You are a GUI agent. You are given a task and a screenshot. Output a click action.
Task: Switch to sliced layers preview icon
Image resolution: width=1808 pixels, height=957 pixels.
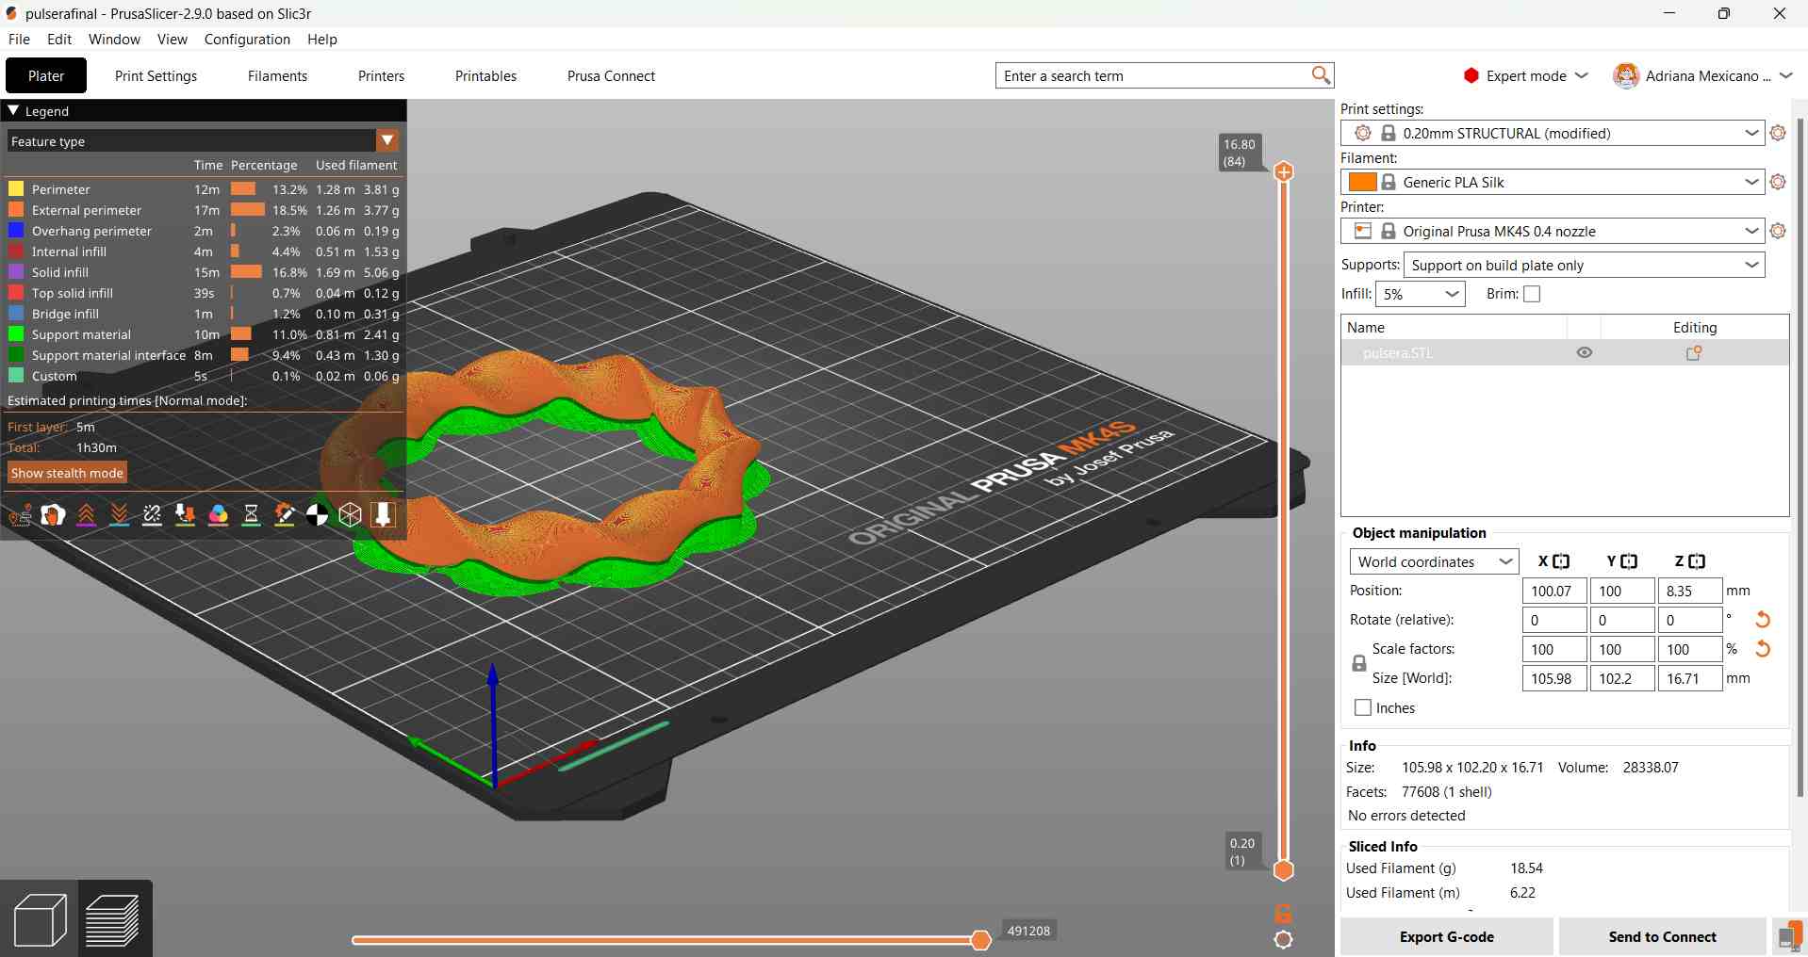click(x=113, y=919)
